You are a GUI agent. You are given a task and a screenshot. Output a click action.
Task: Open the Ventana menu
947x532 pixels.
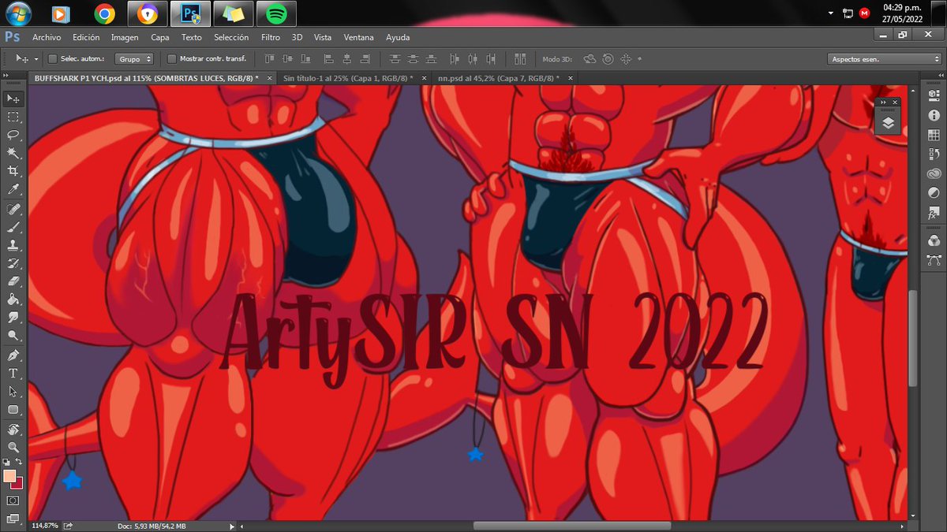tap(359, 37)
